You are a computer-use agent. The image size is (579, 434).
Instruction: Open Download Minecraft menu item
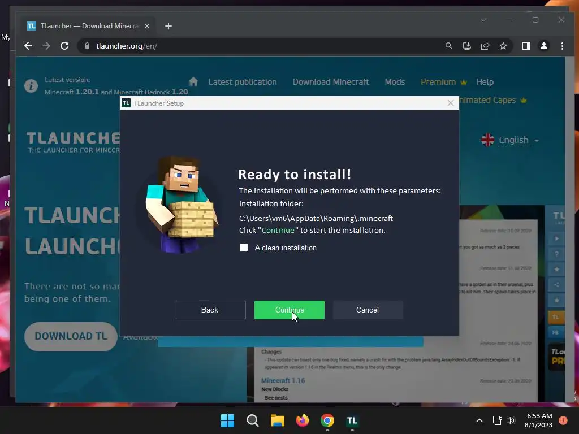(x=330, y=82)
